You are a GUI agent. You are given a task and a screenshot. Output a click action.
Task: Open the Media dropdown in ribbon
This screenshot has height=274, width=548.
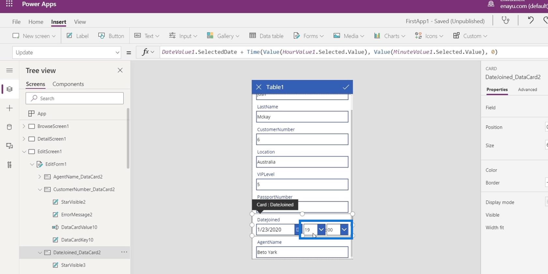(349, 36)
